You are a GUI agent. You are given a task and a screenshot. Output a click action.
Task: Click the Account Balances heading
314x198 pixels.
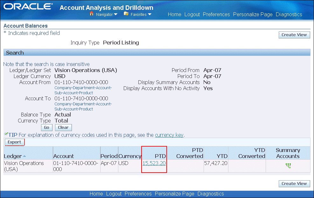click(25, 26)
